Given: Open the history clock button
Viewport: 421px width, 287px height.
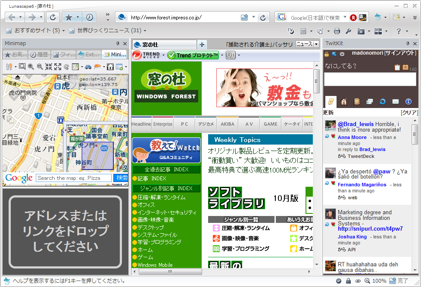Looking at the screenshot, I should click(89, 18).
